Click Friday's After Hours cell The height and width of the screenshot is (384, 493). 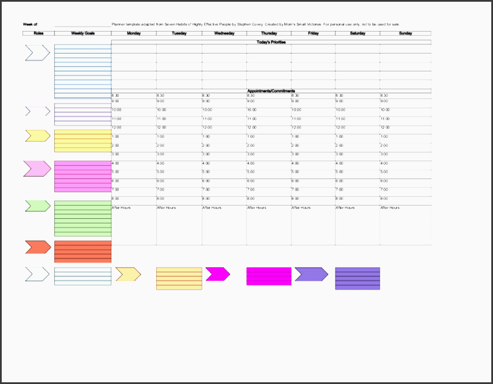(313, 225)
